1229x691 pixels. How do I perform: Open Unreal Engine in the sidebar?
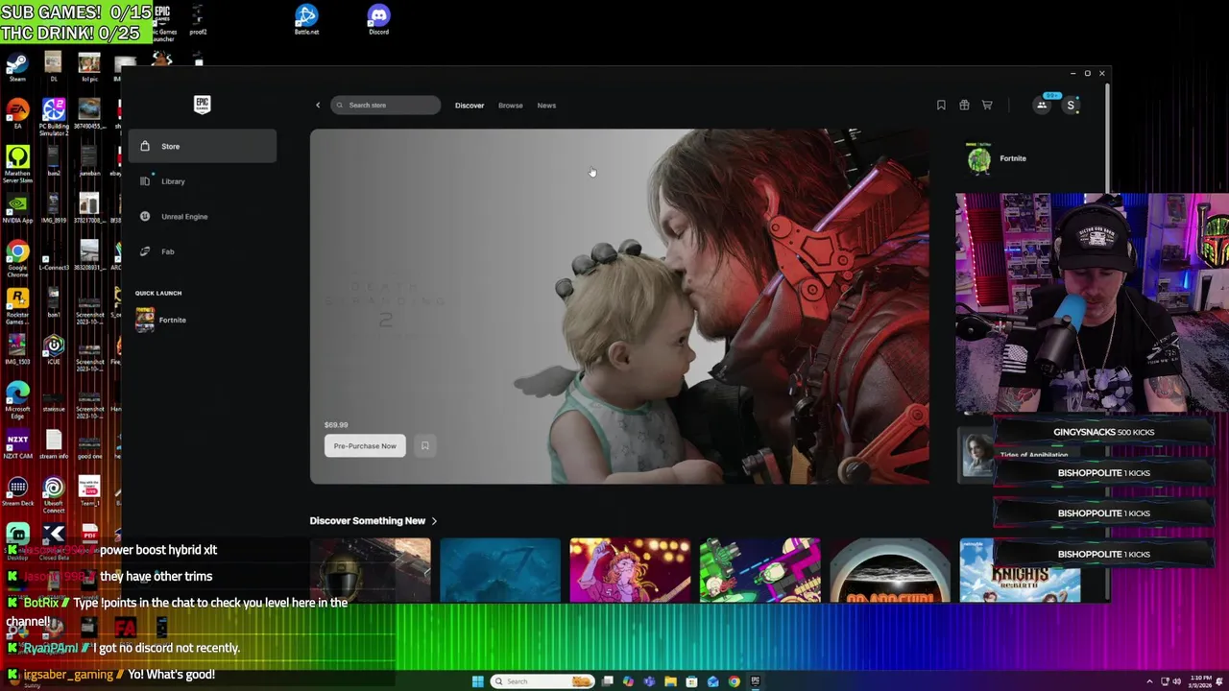pyautogui.click(x=203, y=216)
